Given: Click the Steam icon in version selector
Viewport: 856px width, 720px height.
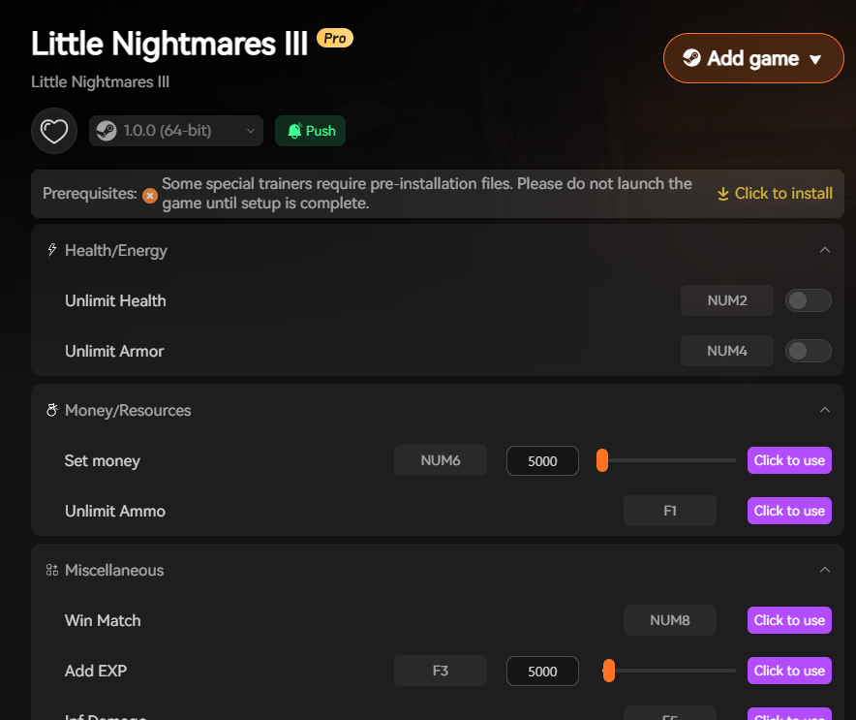Looking at the screenshot, I should tap(107, 131).
